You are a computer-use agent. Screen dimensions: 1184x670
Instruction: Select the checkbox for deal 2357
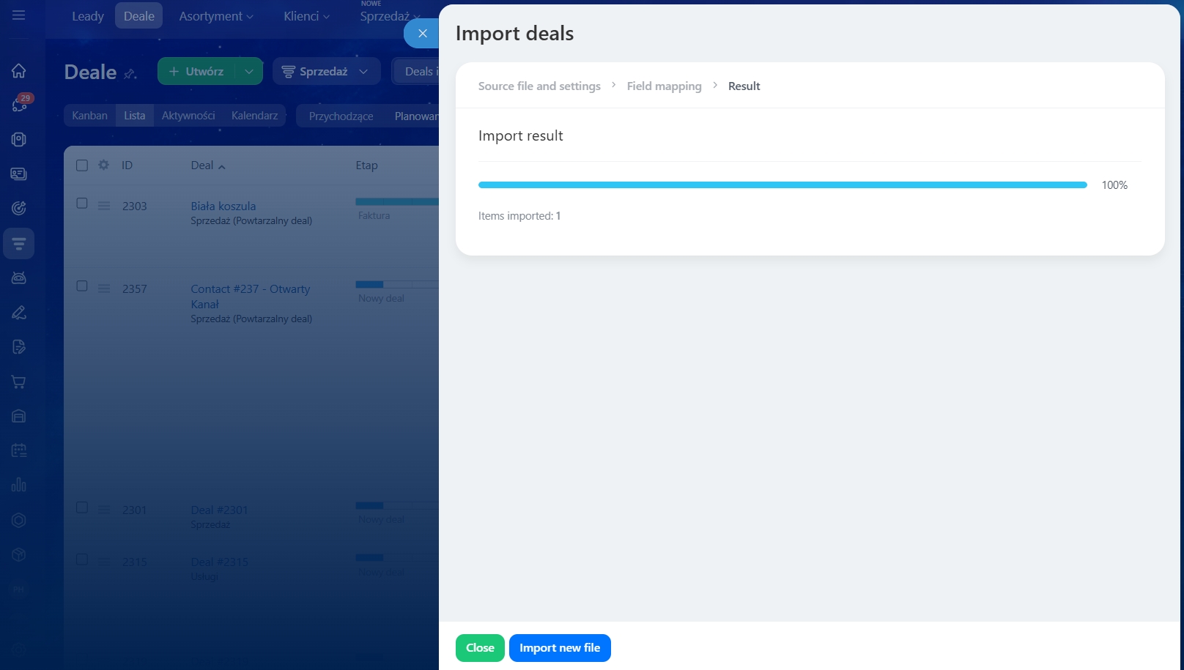pos(82,286)
